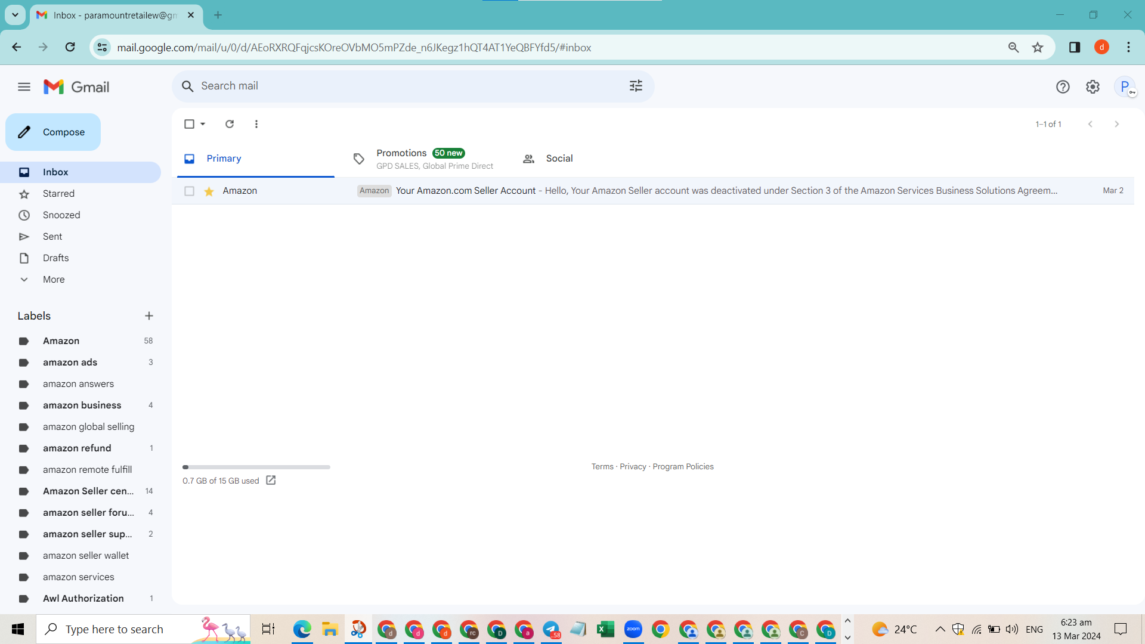The image size is (1145, 644).
Task: Open Chrome side panel icon
Action: click(x=1075, y=48)
